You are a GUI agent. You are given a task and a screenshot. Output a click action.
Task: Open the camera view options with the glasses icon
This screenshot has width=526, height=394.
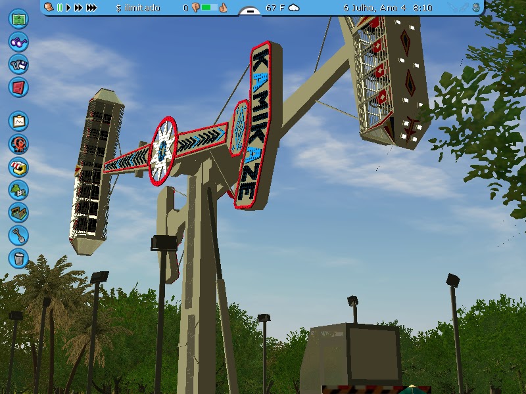pyautogui.click(x=19, y=43)
